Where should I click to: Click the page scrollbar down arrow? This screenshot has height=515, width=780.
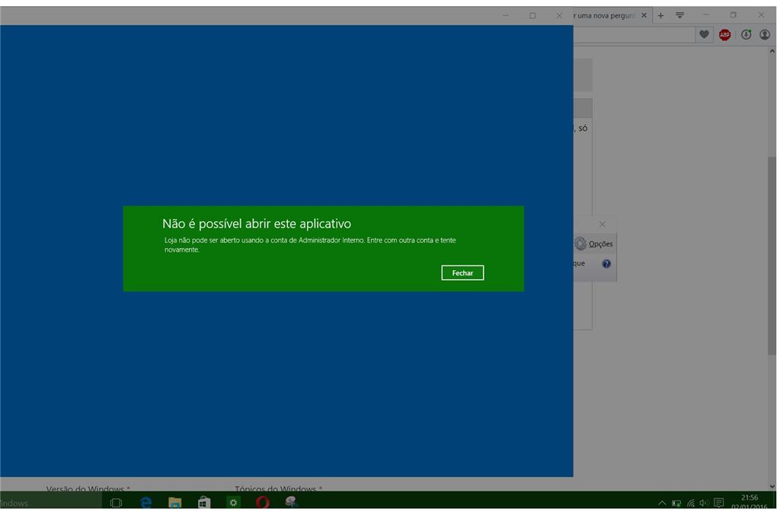(x=772, y=486)
